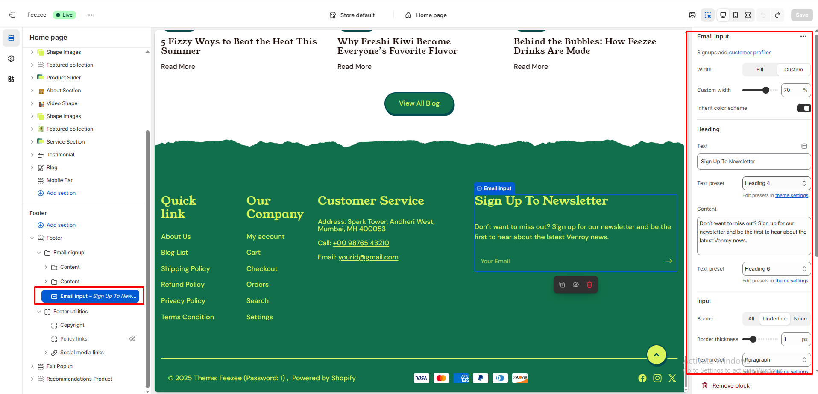The width and height of the screenshot is (818, 394).
Task: Click duplicate icon in floating toolbar
Action: pyautogui.click(x=562, y=285)
